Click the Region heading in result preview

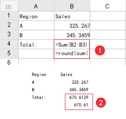pos(39,75)
